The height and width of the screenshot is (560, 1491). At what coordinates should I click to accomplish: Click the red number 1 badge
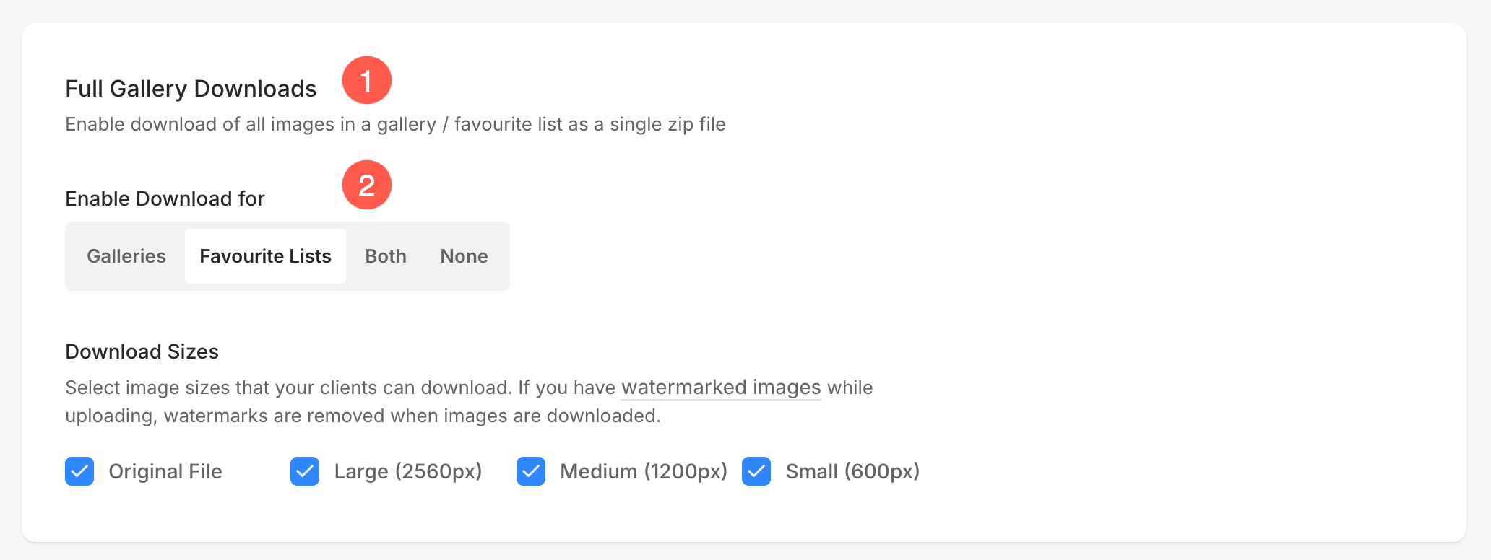pos(367,80)
